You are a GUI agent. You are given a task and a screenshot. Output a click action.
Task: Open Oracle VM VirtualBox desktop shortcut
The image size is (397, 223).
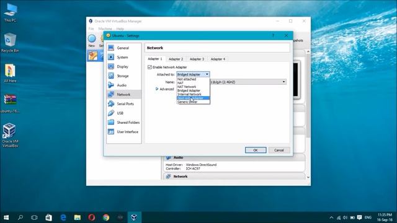click(10, 135)
